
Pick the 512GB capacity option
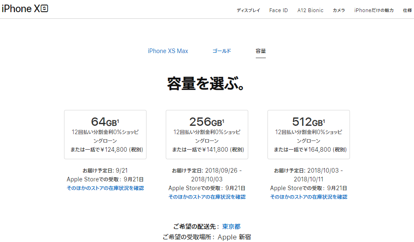[309, 134]
